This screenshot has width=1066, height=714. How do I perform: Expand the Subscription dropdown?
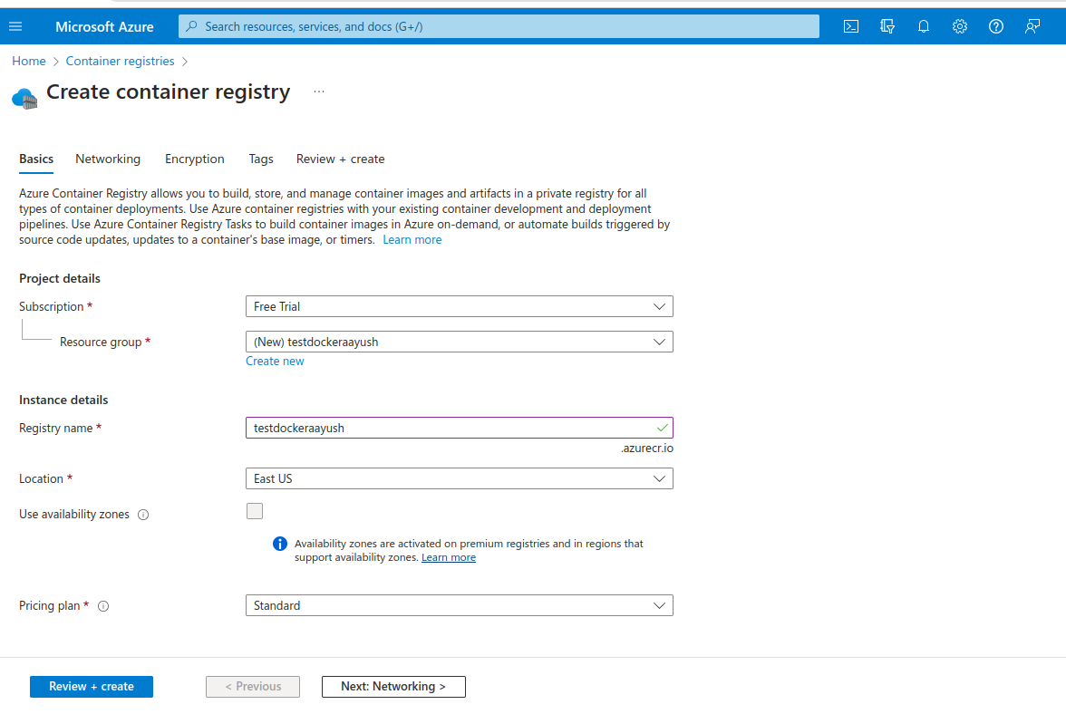(x=459, y=306)
